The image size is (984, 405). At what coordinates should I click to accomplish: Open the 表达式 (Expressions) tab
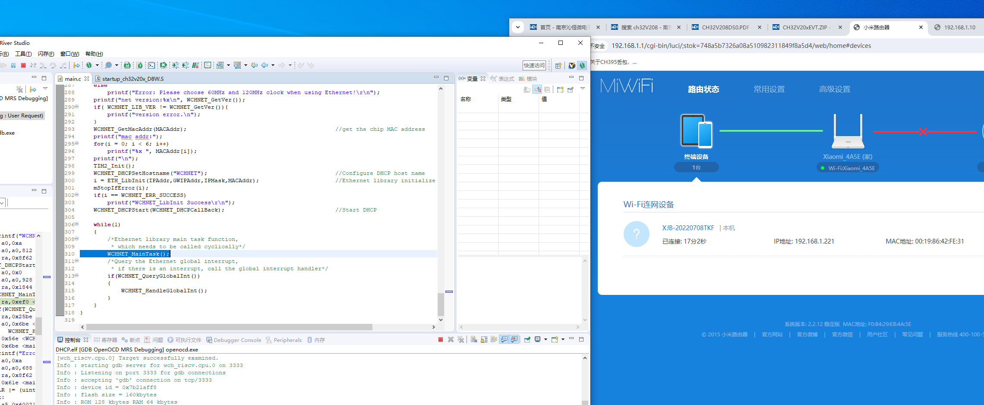tap(502, 79)
